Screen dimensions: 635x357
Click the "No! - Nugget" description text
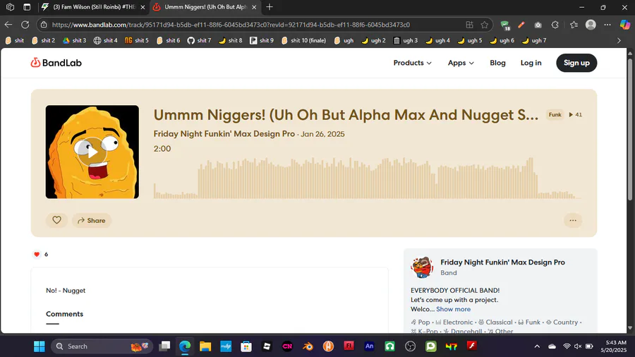pyautogui.click(x=66, y=291)
